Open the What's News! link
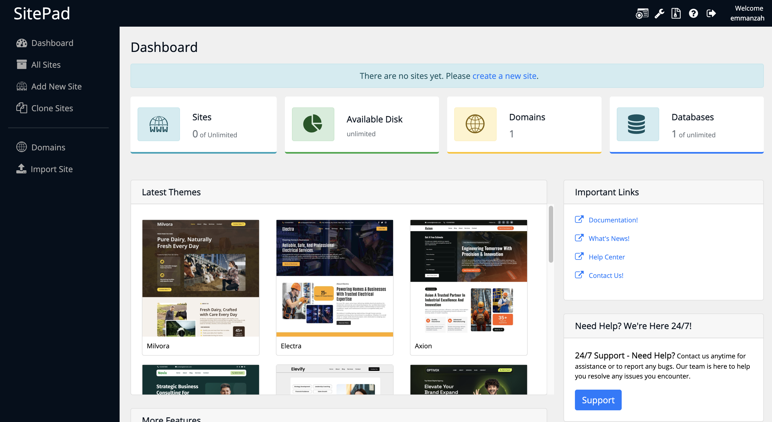The width and height of the screenshot is (772, 422). click(609, 238)
